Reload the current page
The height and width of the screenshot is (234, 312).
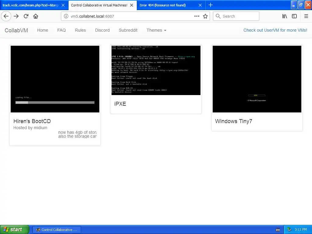26,16
